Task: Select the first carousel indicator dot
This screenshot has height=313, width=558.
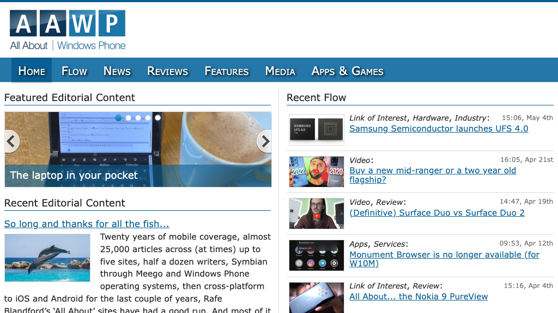Action: coord(118,117)
